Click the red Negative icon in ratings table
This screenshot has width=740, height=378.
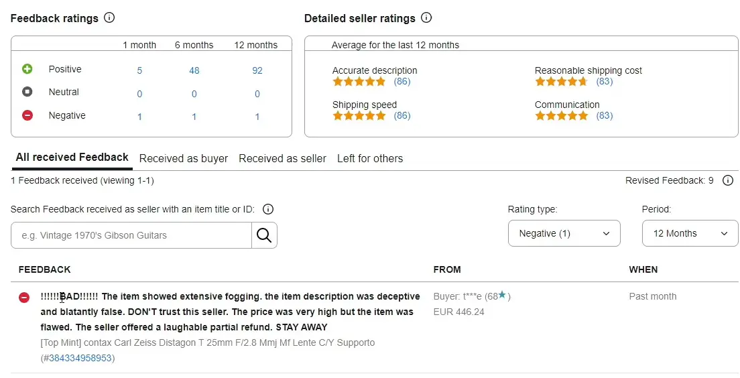pos(27,115)
